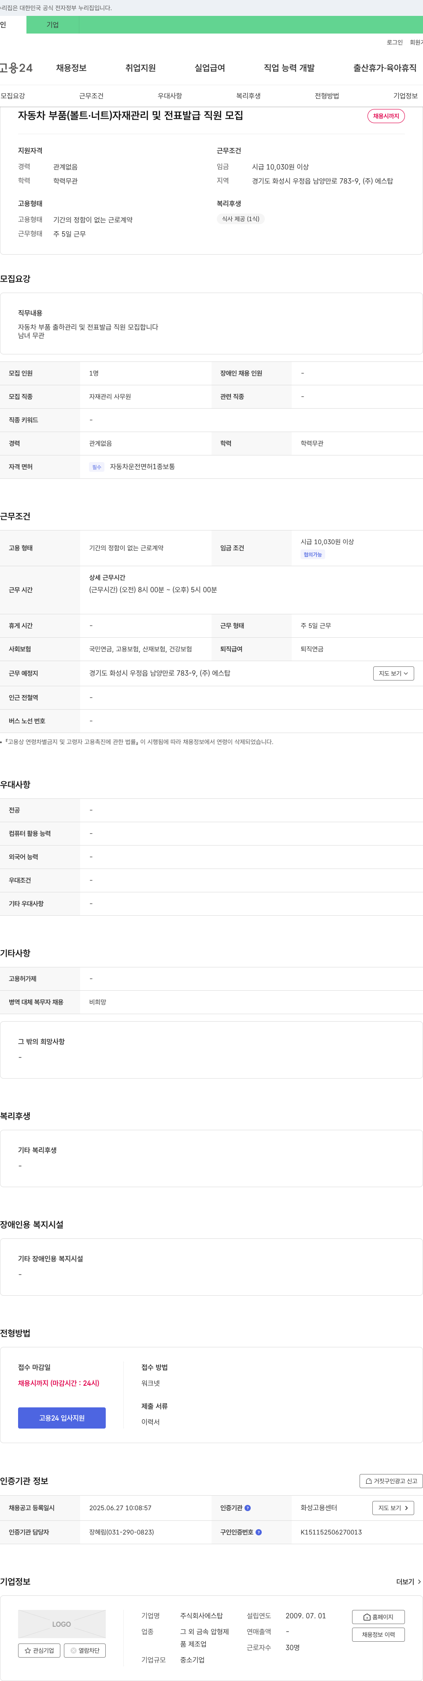The height and width of the screenshot is (1681, 423).
Task: Select the founding date 2009. 07. 01
Action: coord(306,1617)
